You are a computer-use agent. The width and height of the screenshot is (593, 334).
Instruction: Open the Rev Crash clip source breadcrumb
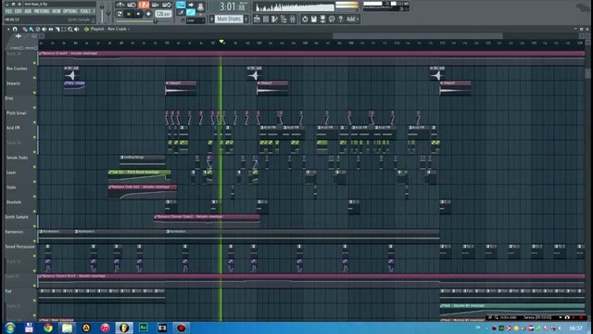pos(118,29)
